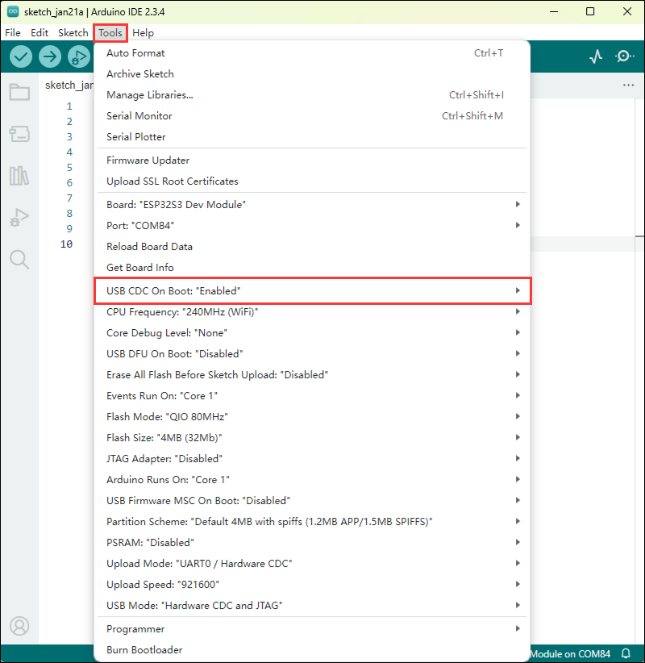Click the Serial Monitor toolbar icon
645x663 pixels.
[x=624, y=56]
